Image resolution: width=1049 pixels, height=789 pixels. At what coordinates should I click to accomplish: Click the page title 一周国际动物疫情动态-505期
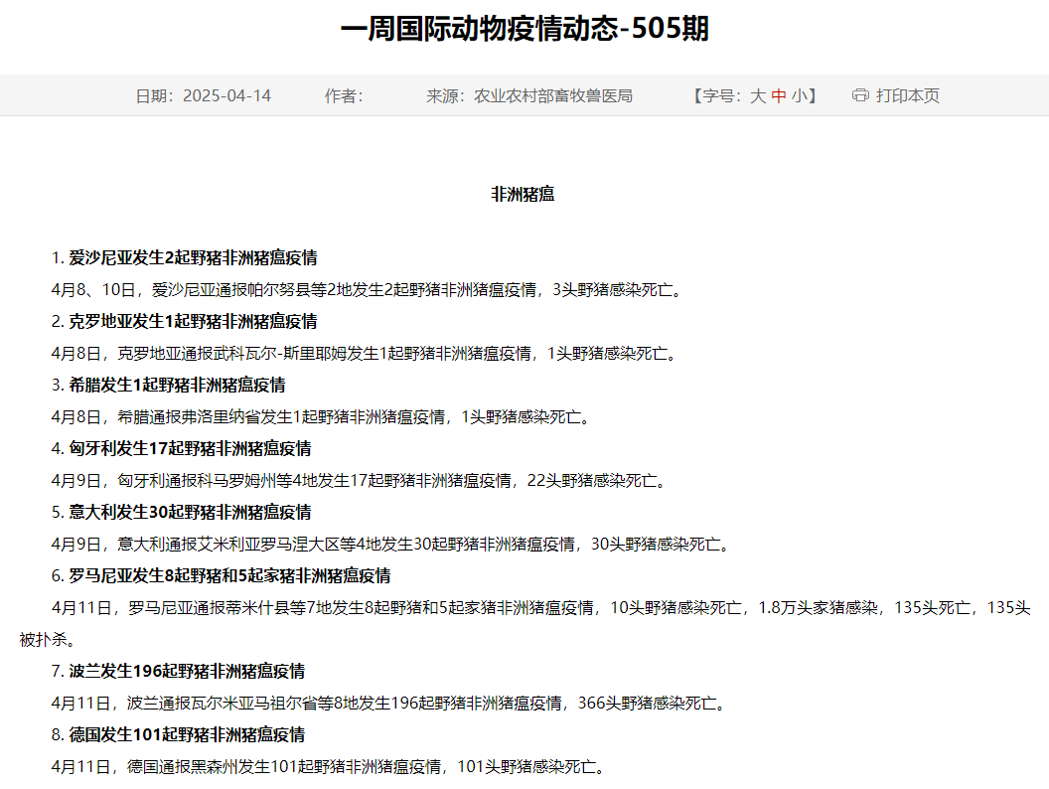coord(524,29)
